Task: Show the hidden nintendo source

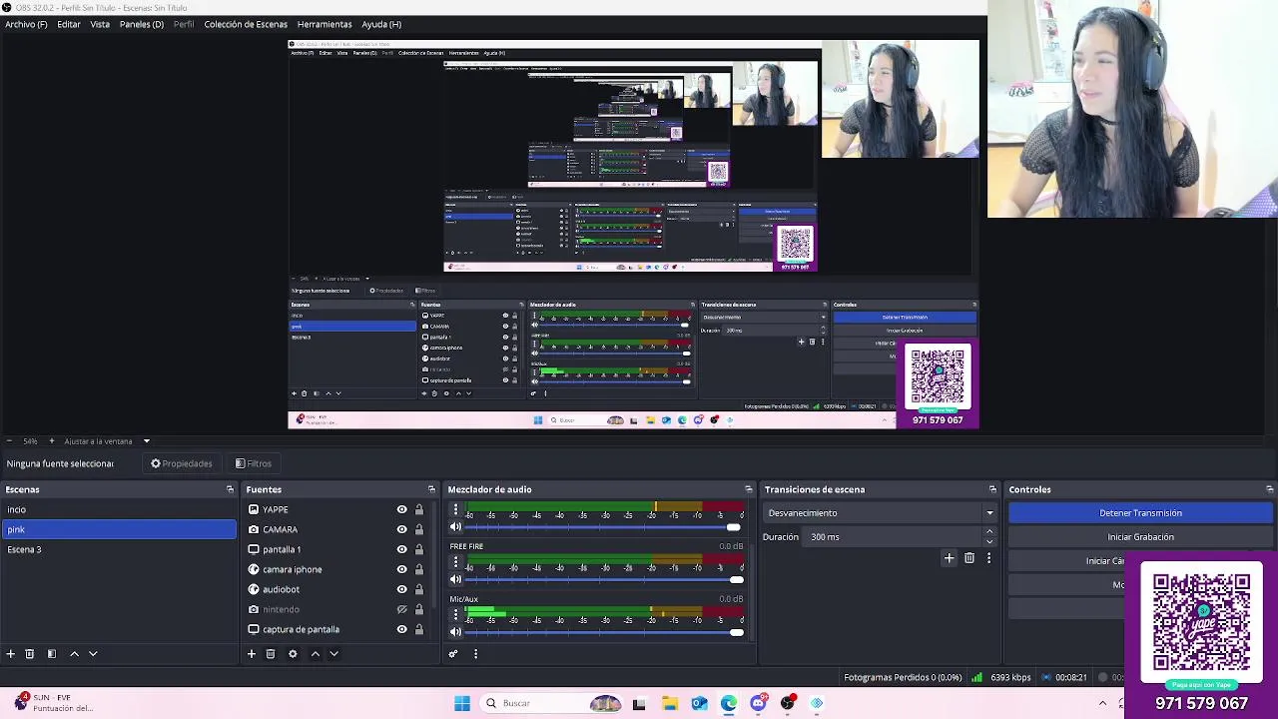Action: [402, 609]
